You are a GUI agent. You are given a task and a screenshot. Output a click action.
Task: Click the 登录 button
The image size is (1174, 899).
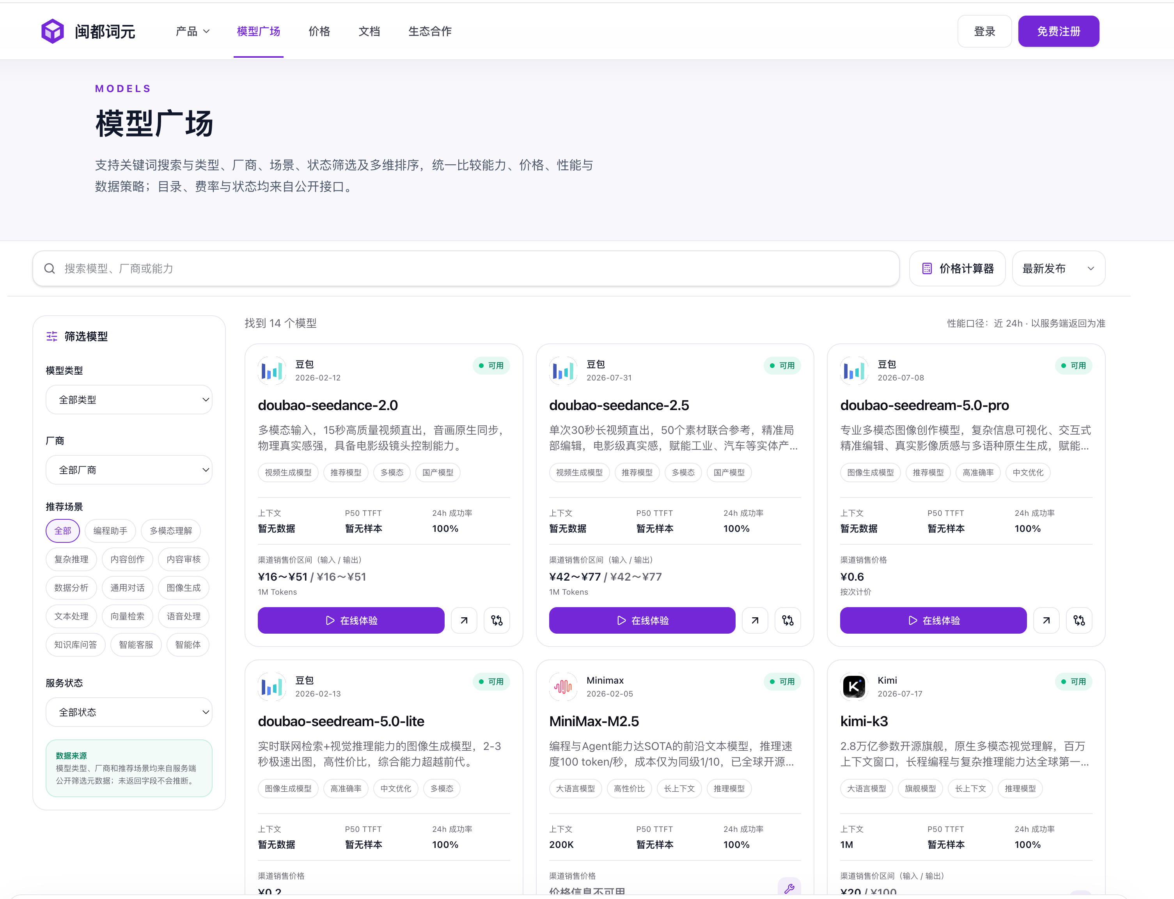tap(984, 31)
